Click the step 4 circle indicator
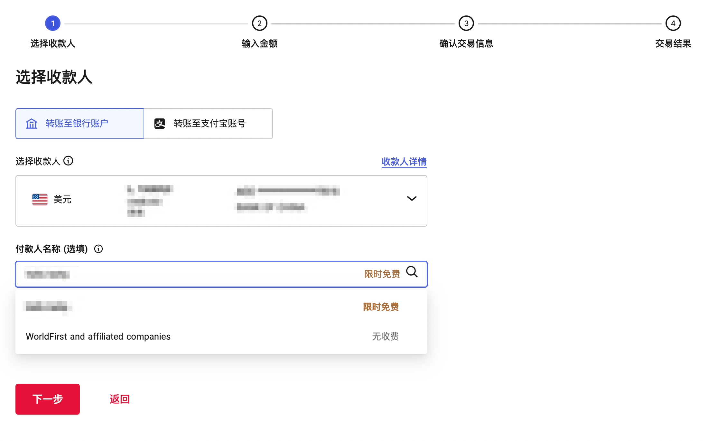708x441 pixels. (673, 23)
